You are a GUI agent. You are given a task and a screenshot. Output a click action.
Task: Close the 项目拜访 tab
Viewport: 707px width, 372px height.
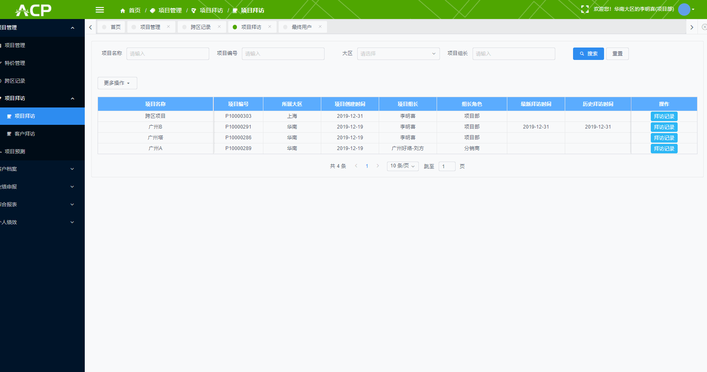click(x=270, y=27)
